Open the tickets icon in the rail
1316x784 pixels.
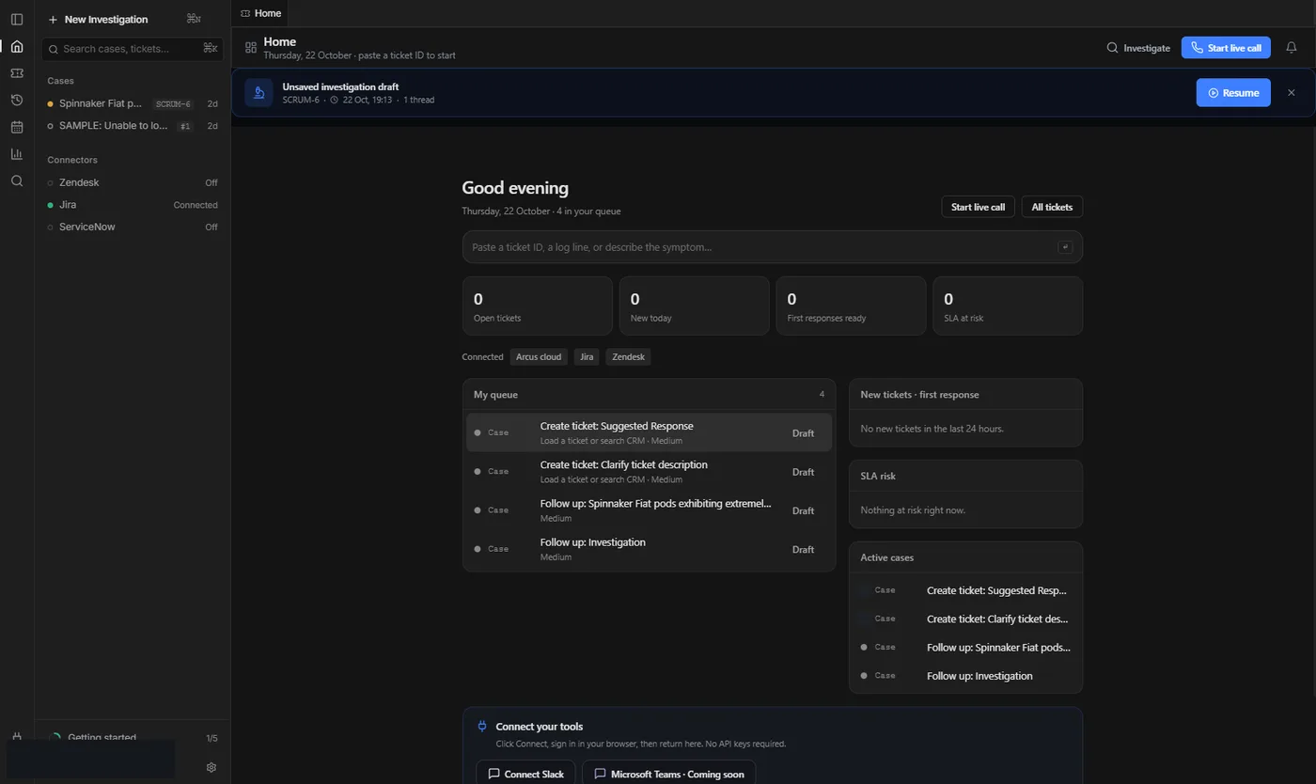17,73
